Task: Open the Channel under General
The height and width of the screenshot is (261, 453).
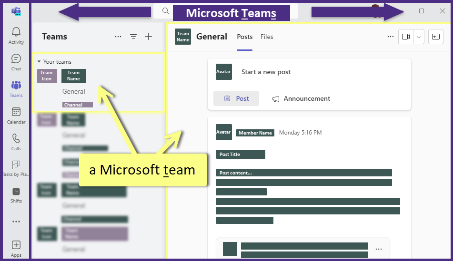Action: [78, 105]
